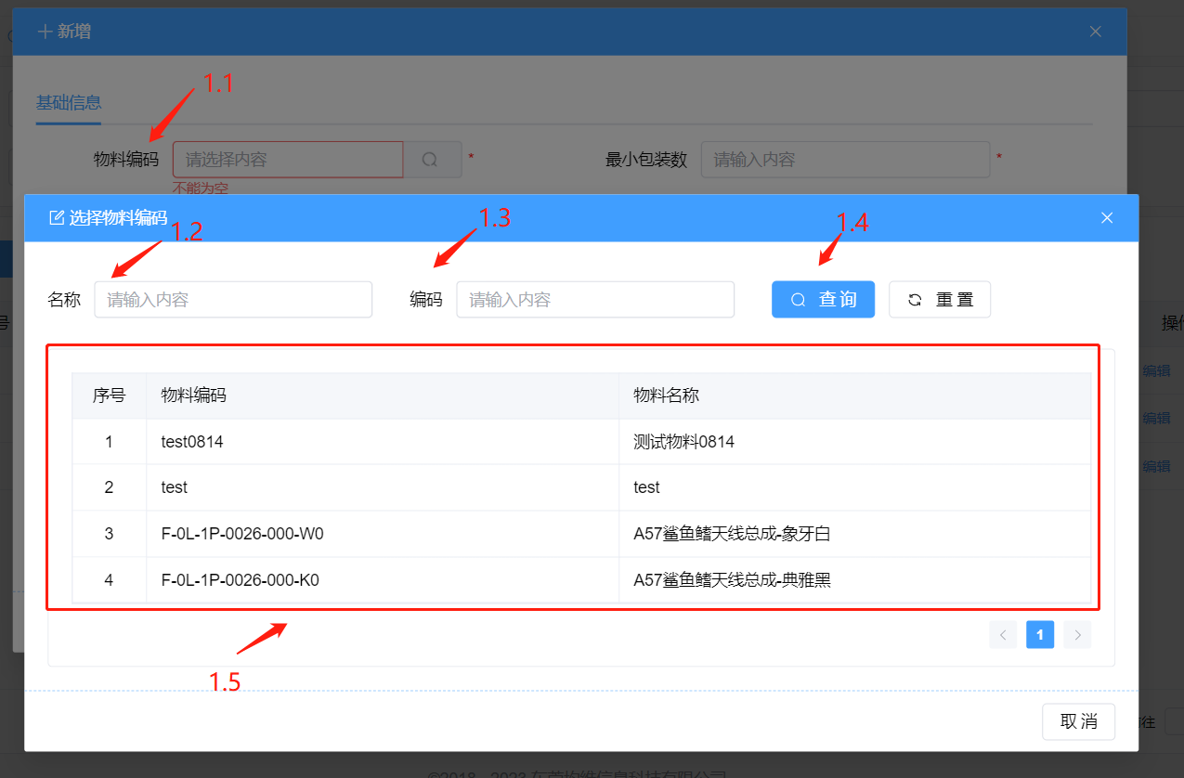This screenshot has width=1184, height=778.
Task: Go to previous page arrow
Action: (1003, 635)
